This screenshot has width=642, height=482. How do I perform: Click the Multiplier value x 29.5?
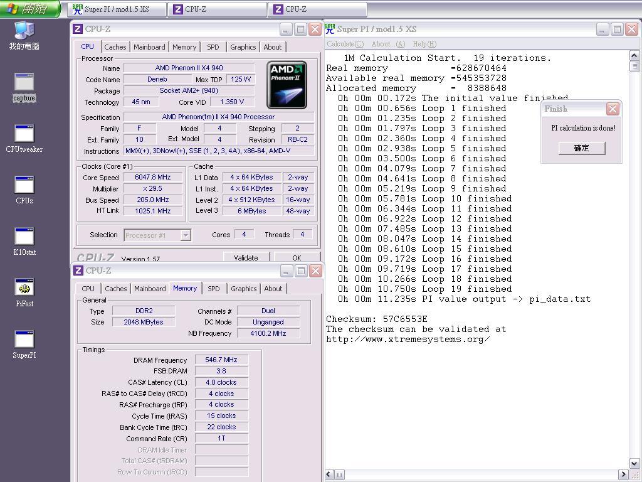(153, 188)
